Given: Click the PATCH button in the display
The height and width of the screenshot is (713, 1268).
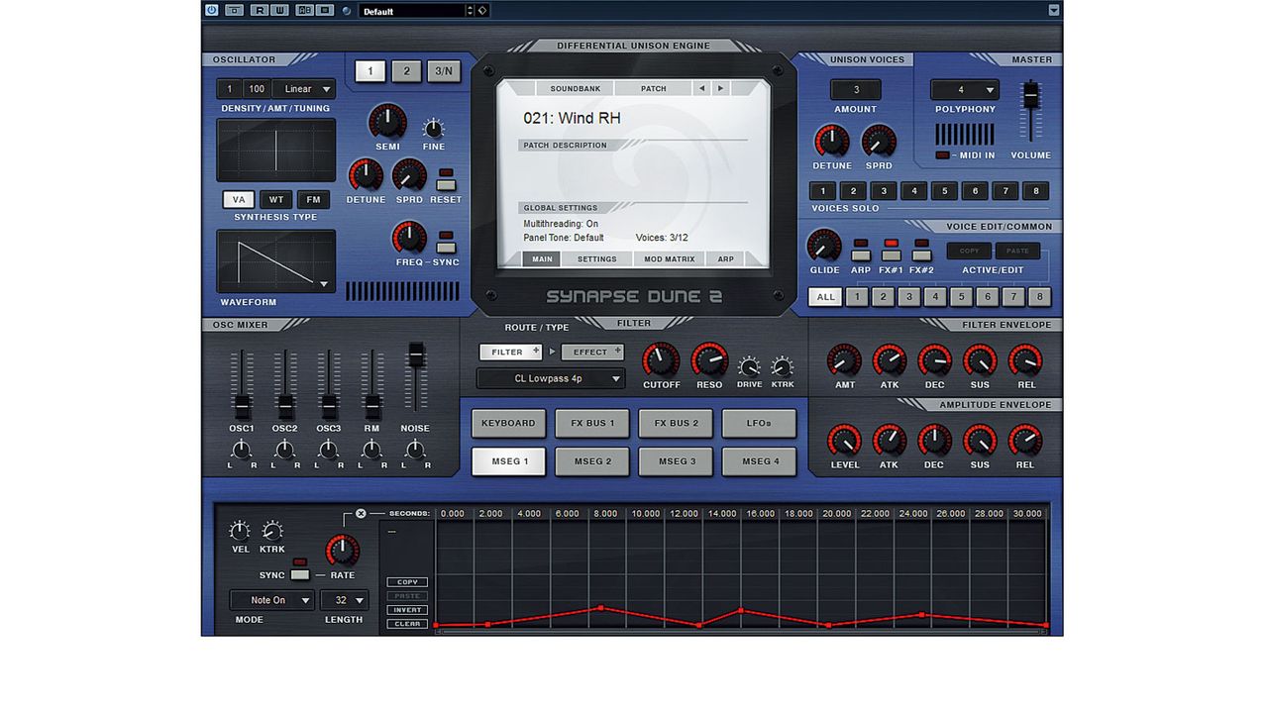Looking at the screenshot, I should point(654,88).
